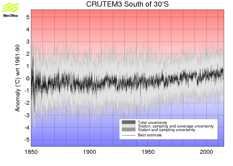The width and height of the screenshot is (233, 166).
Task: Click the y-axis tick label '2'
Action: tap(28, 54)
